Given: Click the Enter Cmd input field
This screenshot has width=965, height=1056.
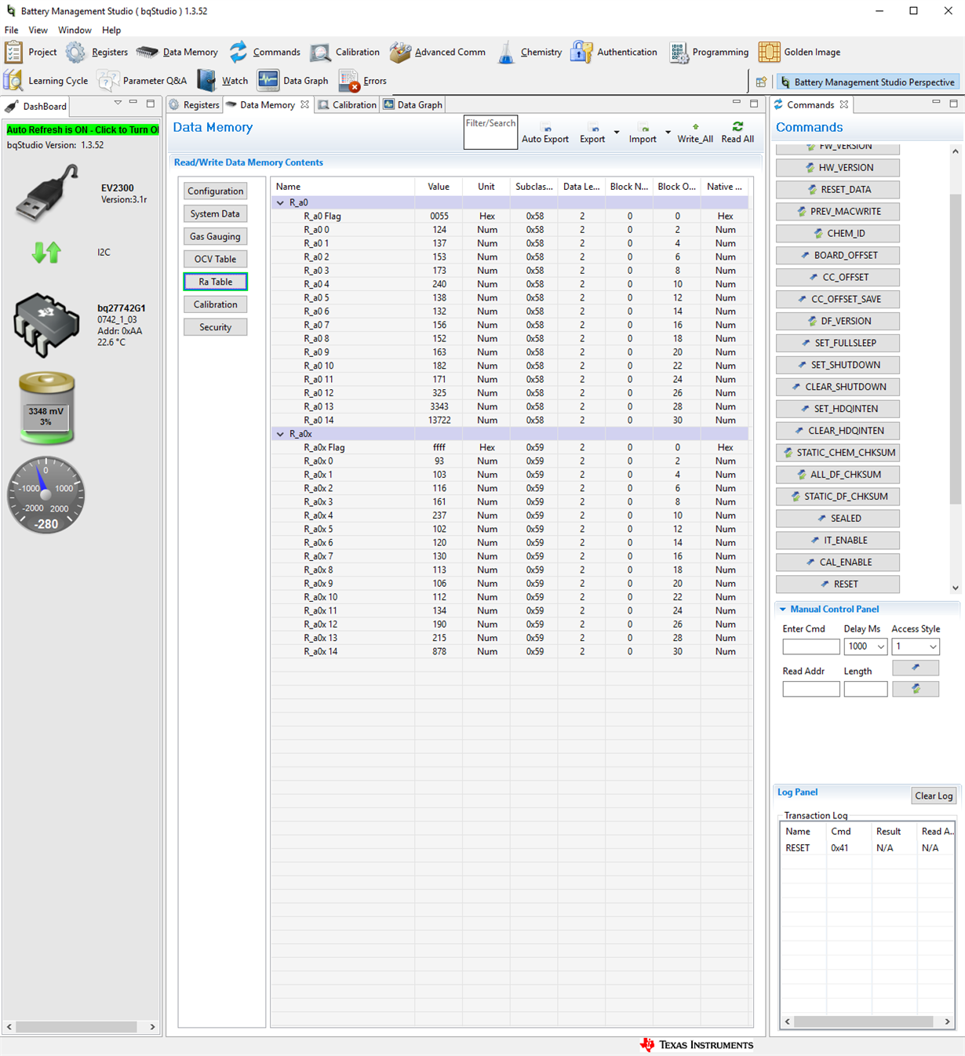Looking at the screenshot, I should 811,646.
